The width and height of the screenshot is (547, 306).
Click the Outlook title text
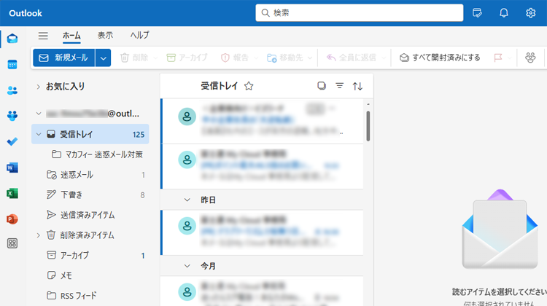point(26,13)
